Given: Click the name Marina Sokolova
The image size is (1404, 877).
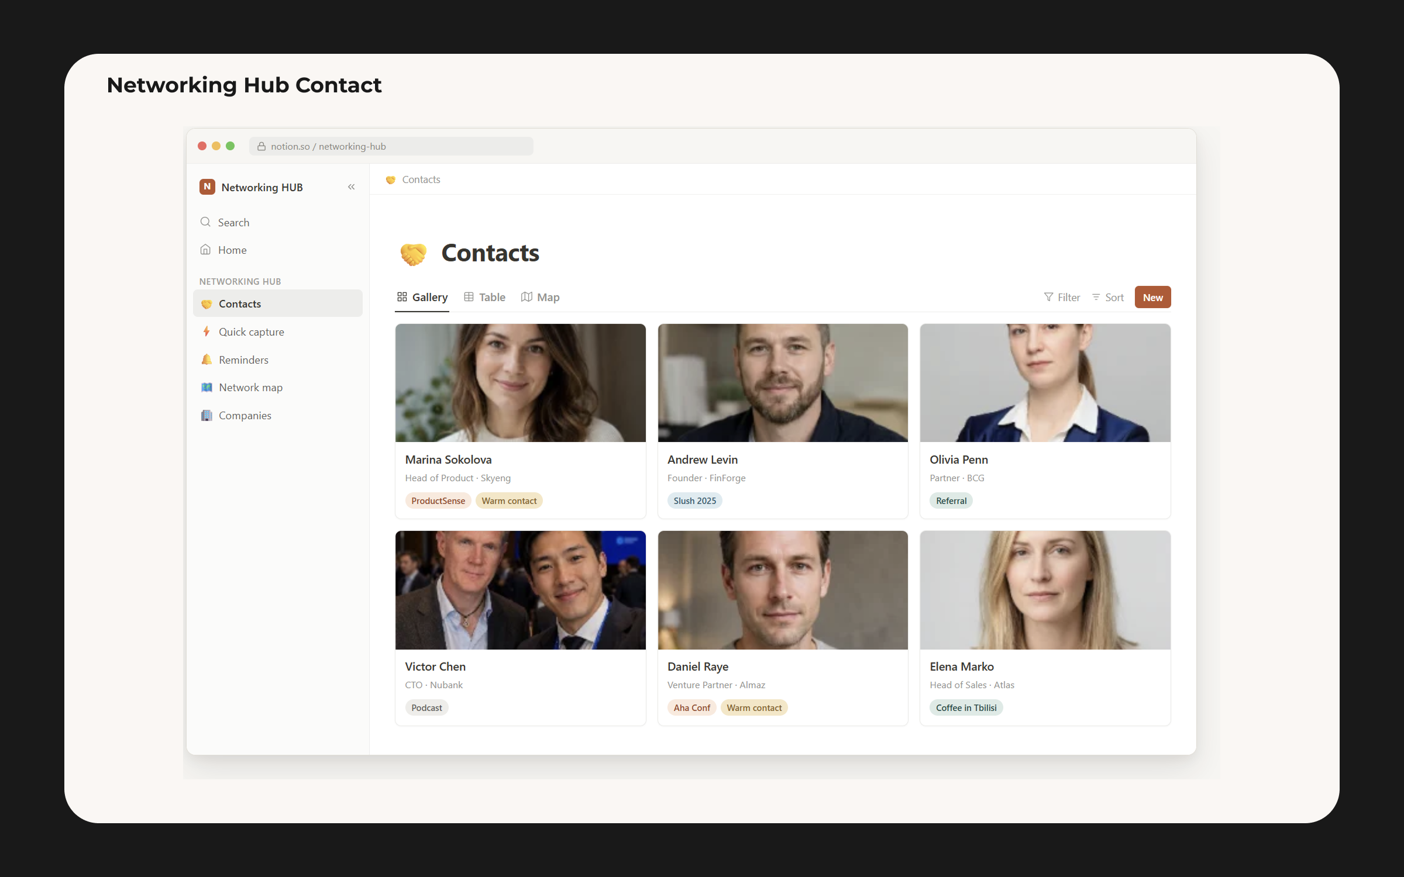Looking at the screenshot, I should point(448,460).
